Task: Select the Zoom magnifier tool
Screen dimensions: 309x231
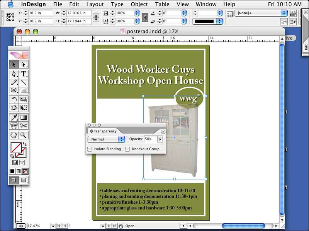Action: click(x=24, y=135)
